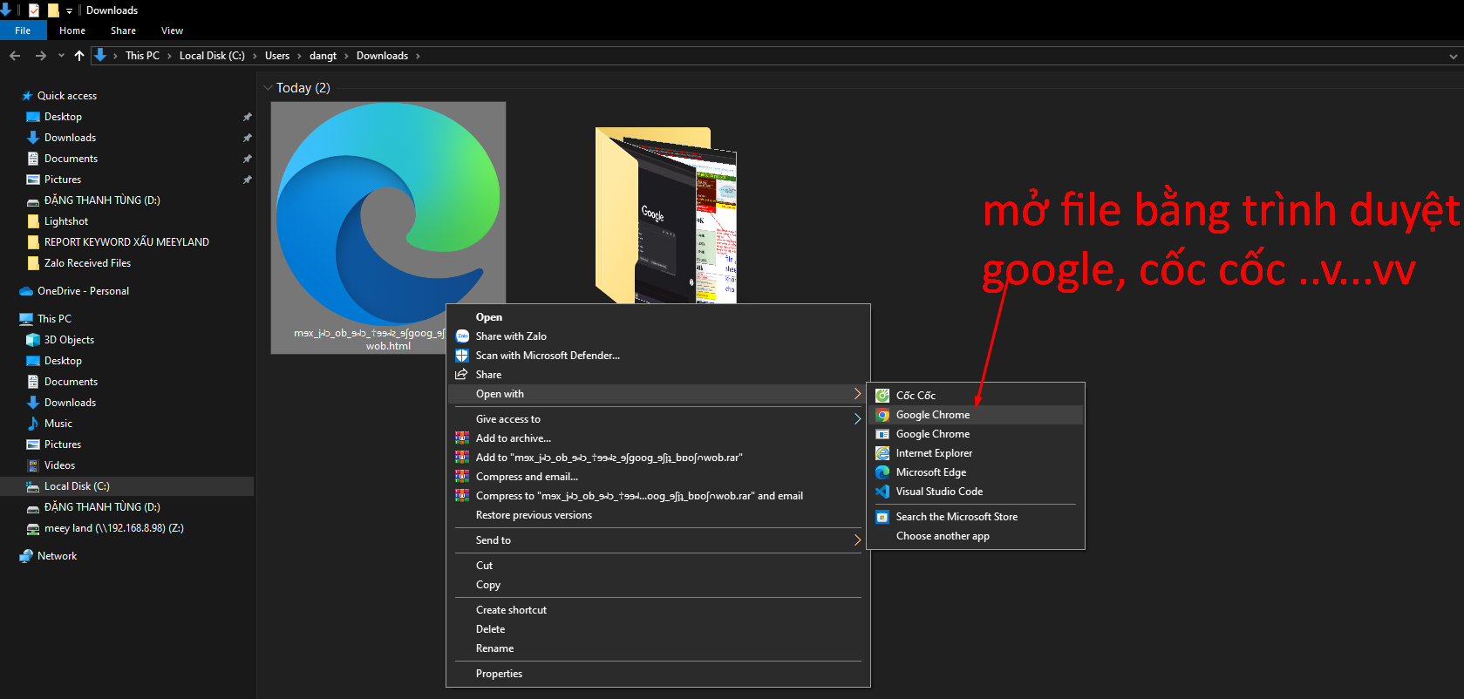
Task: Click the Zalo icon beside Share with Zalo
Action: (x=462, y=336)
